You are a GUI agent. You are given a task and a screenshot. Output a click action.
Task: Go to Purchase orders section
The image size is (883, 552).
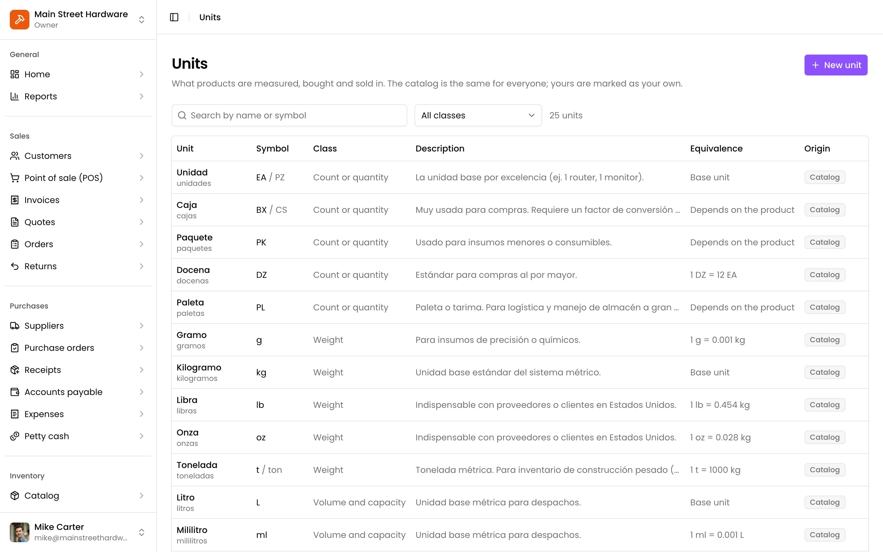coord(78,348)
